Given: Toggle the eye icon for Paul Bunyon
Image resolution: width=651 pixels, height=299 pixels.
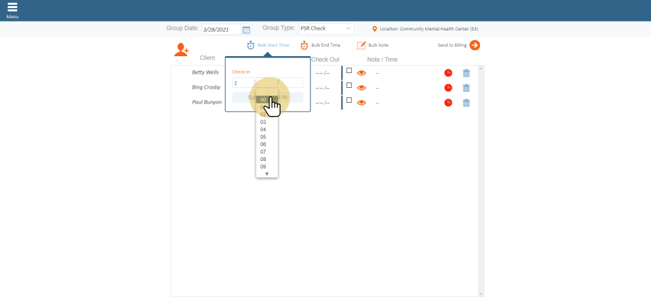Looking at the screenshot, I should coord(361,103).
